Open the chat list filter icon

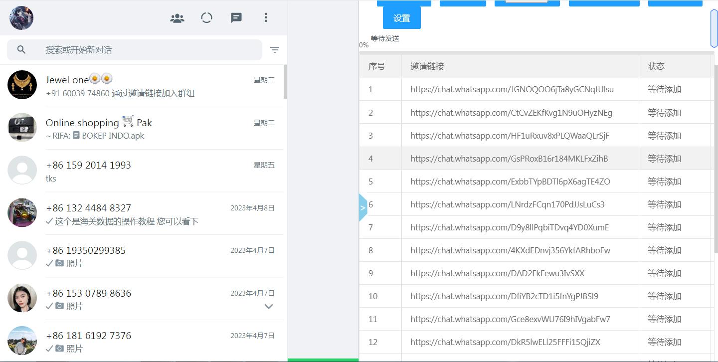275,50
